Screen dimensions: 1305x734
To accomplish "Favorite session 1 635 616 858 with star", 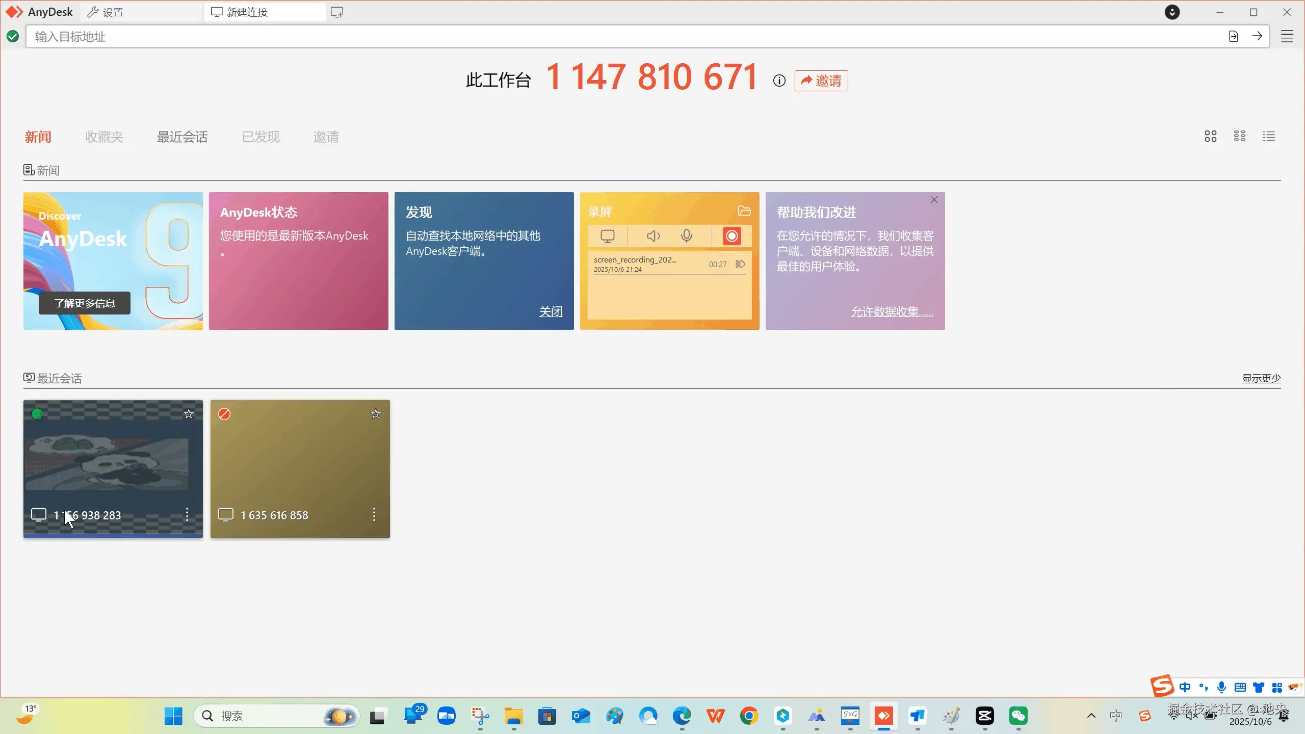I will 376,414.
